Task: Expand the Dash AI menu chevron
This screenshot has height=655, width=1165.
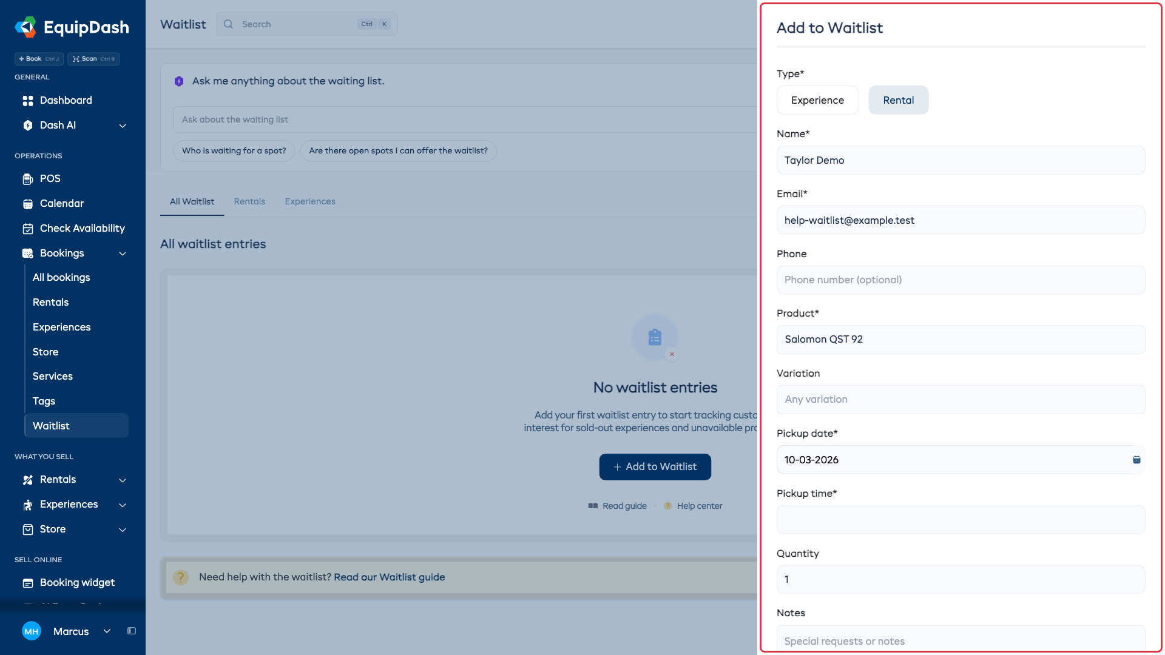Action: coord(123,126)
